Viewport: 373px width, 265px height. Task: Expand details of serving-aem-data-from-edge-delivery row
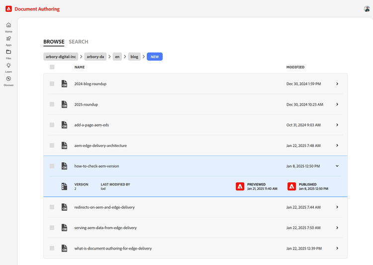337,228
